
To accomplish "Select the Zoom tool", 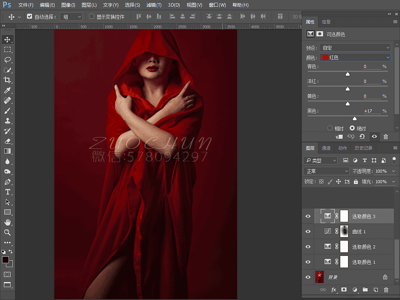I will tap(7, 232).
